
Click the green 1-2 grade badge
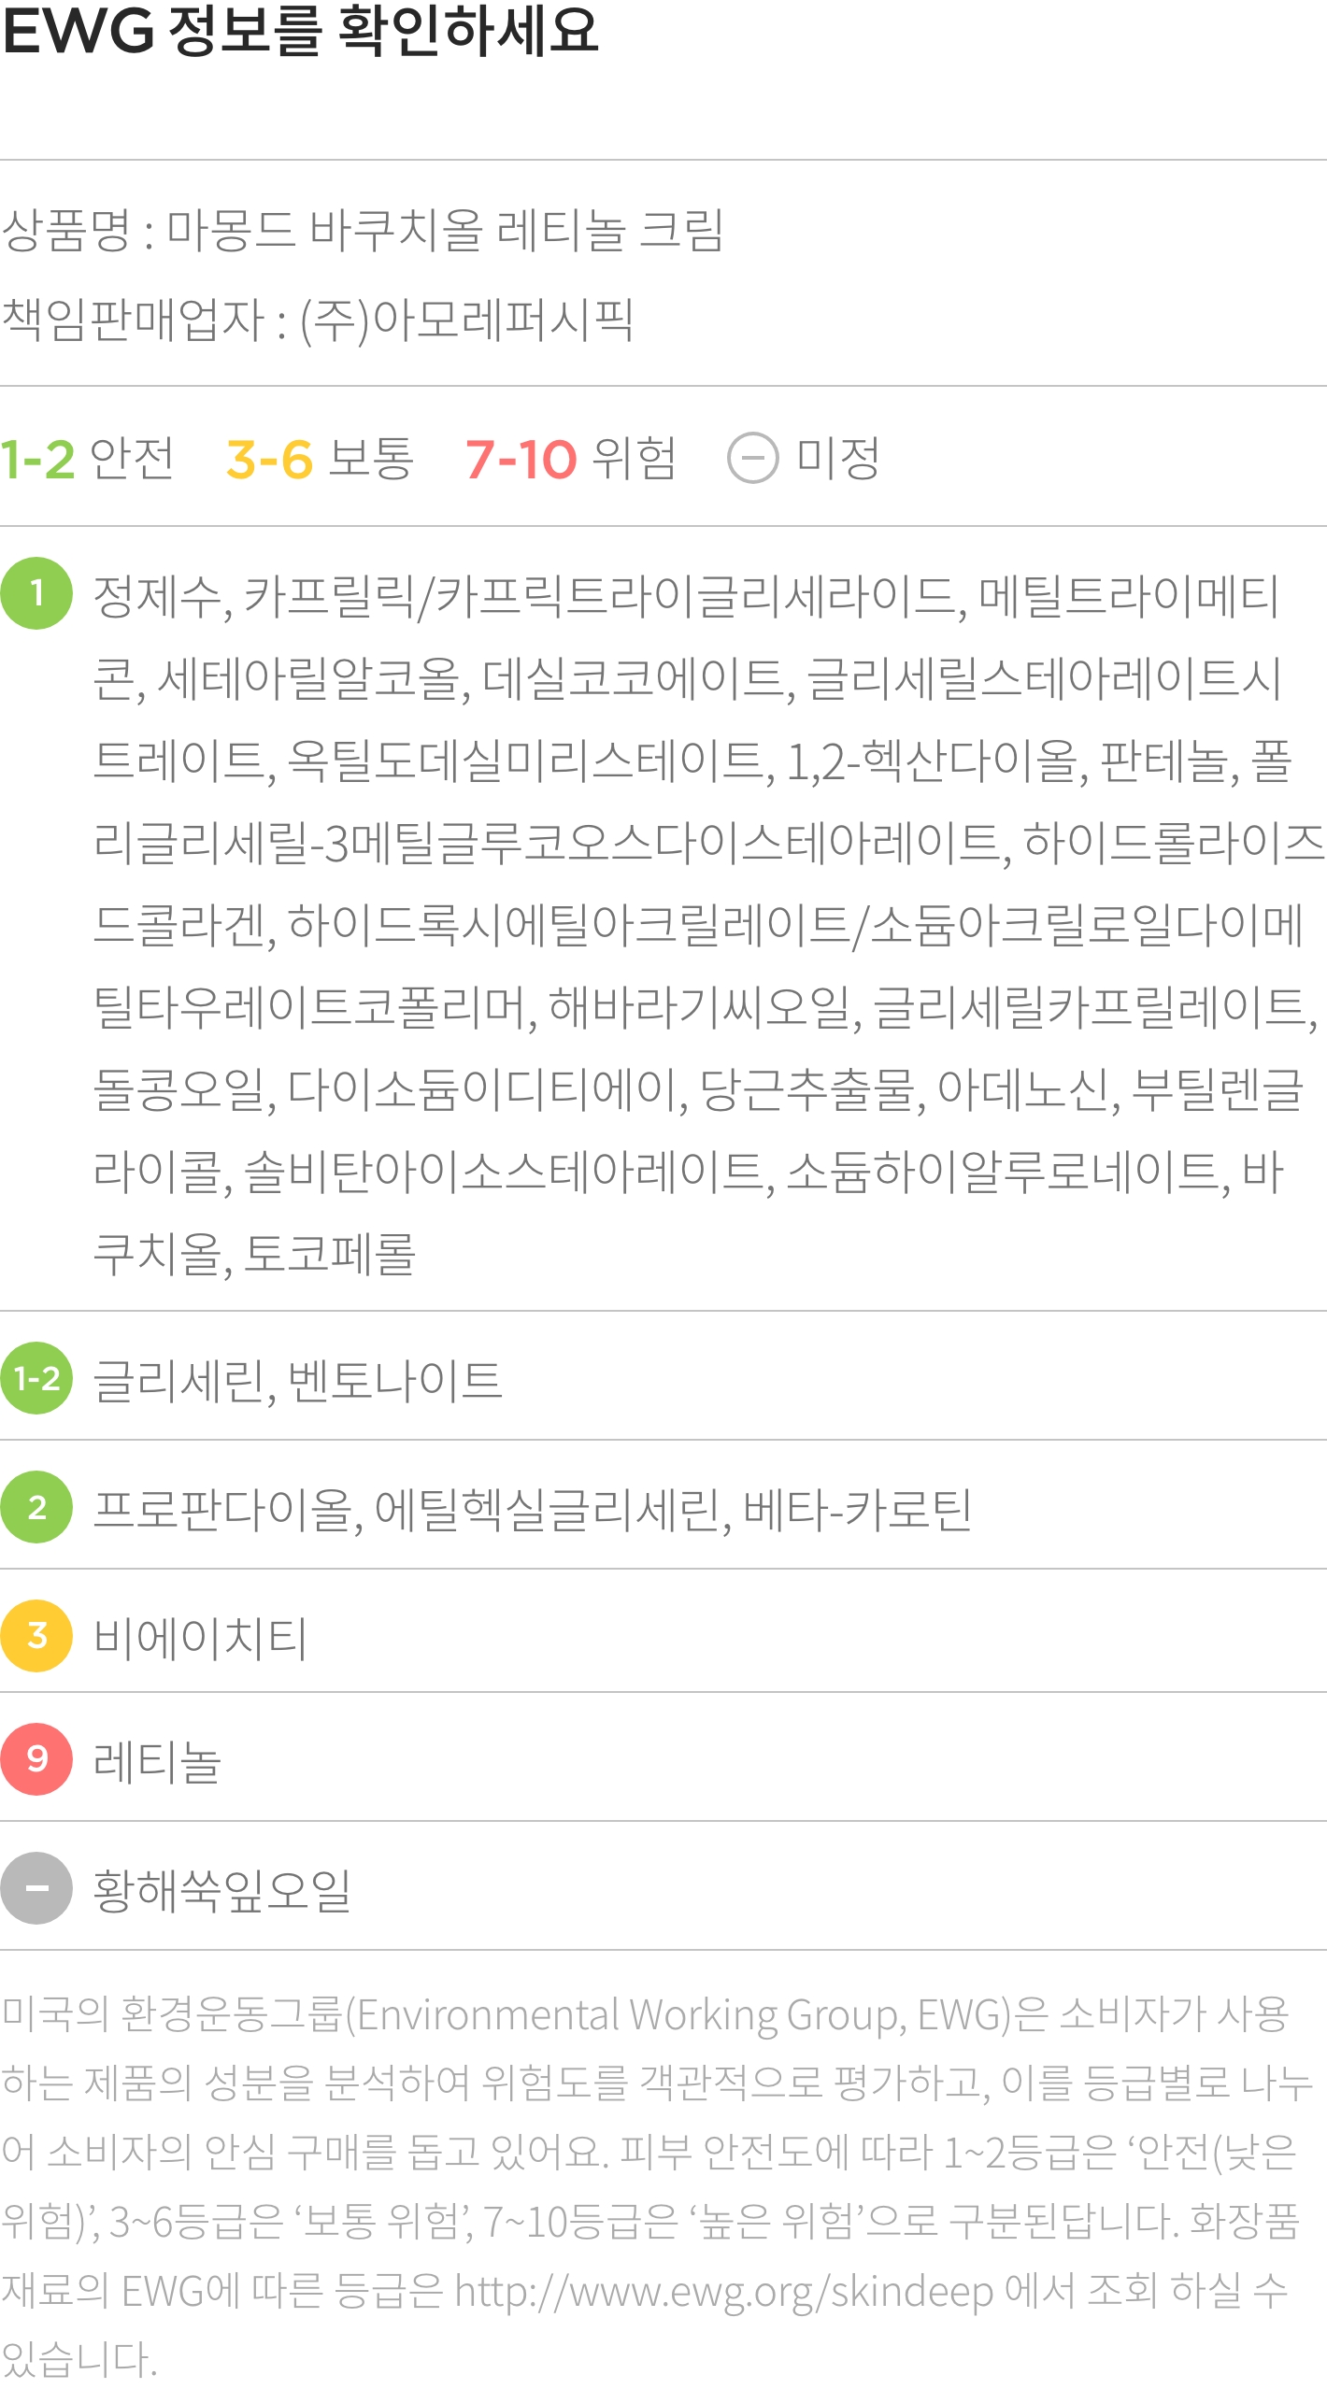(x=36, y=1378)
